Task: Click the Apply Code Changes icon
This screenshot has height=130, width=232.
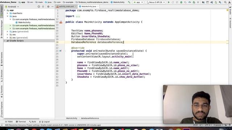Action: [177, 2]
